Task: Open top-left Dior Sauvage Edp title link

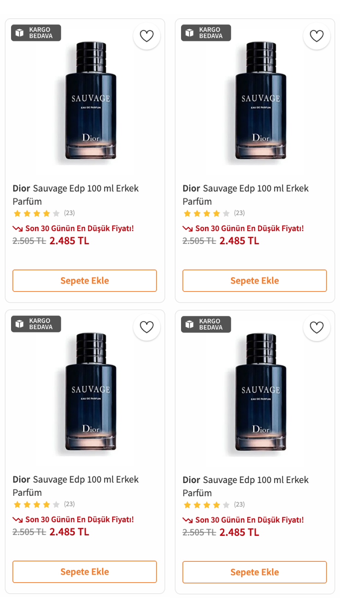Action: pyautogui.click(x=76, y=194)
